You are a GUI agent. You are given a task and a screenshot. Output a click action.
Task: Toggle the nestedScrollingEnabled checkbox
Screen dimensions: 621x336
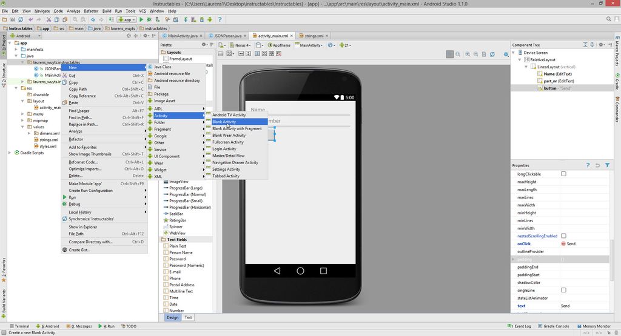(x=563, y=236)
